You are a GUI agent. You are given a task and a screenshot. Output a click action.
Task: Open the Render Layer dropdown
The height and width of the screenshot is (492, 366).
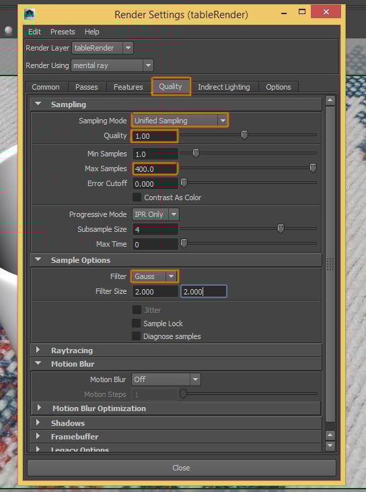pyautogui.click(x=102, y=48)
